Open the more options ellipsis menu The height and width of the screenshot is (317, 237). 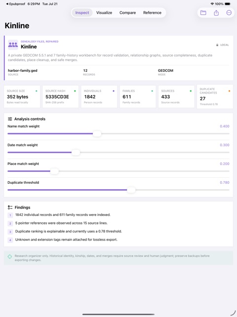tap(229, 13)
